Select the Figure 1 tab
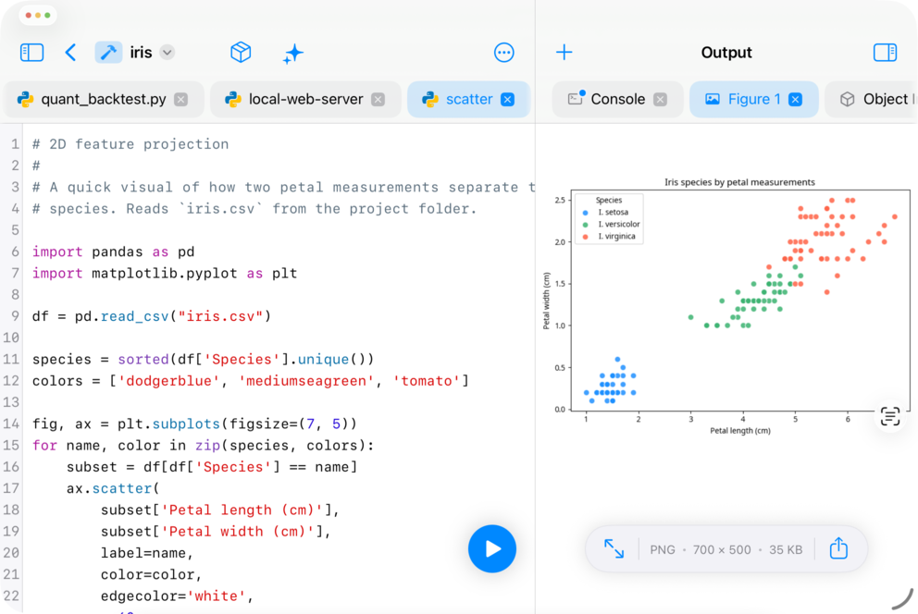 click(x=753, y=100)
